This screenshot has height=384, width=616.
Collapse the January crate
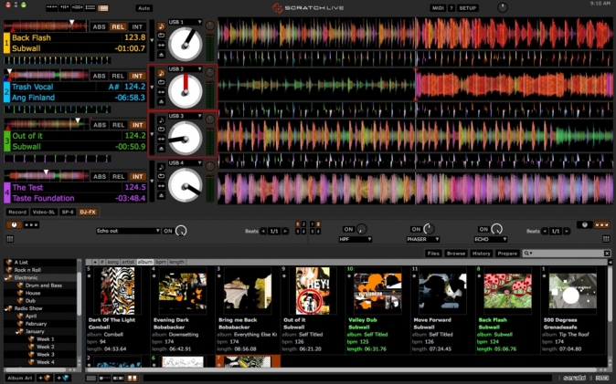pos(17,332)
